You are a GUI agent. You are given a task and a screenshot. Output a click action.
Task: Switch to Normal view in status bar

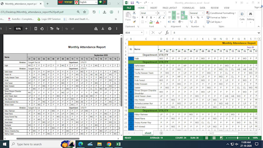207,138
